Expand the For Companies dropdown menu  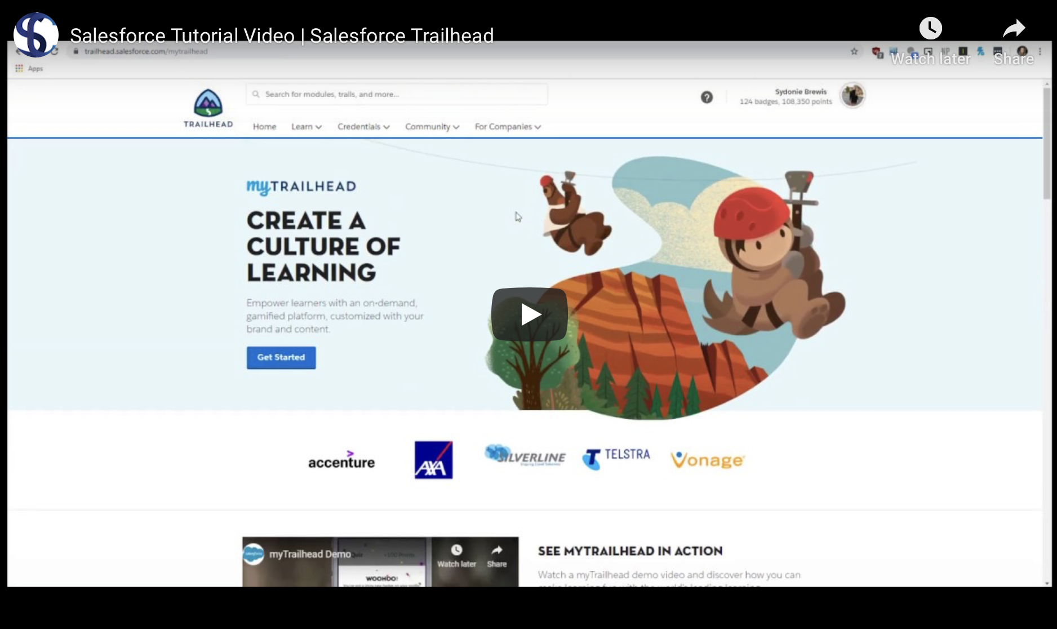coord(508,127)
